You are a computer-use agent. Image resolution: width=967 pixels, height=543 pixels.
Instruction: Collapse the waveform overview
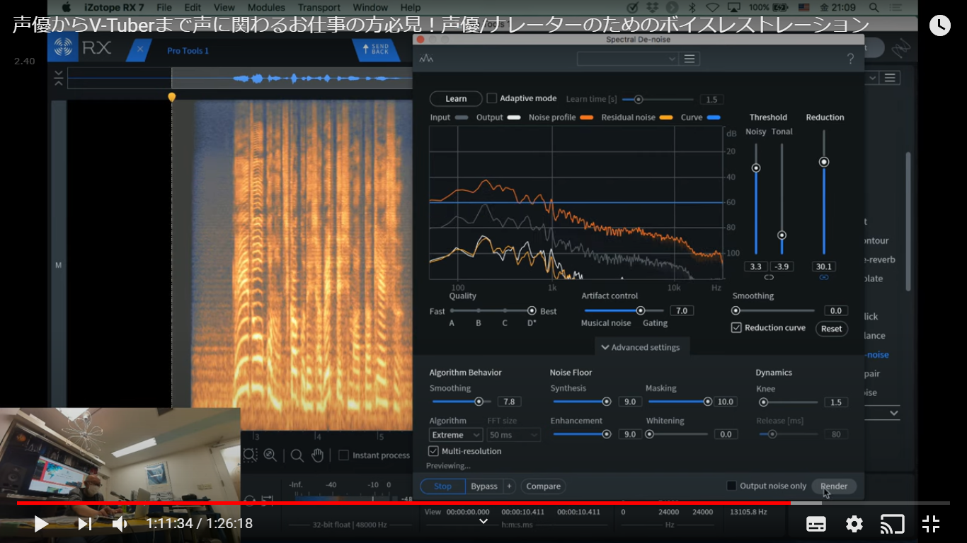pos(58,78)
